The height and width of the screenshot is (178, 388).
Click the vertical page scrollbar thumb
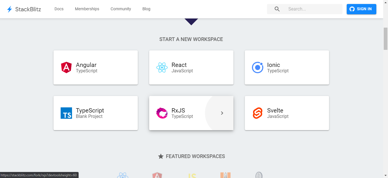385,38
